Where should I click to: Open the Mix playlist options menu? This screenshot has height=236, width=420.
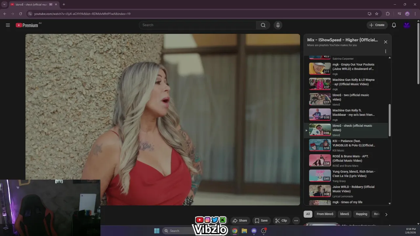[x=386, y=51]
